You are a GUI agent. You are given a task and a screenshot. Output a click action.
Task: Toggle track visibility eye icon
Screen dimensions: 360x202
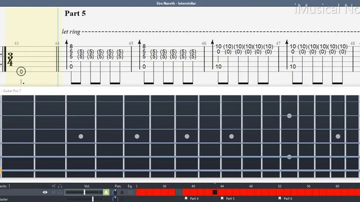45,192
